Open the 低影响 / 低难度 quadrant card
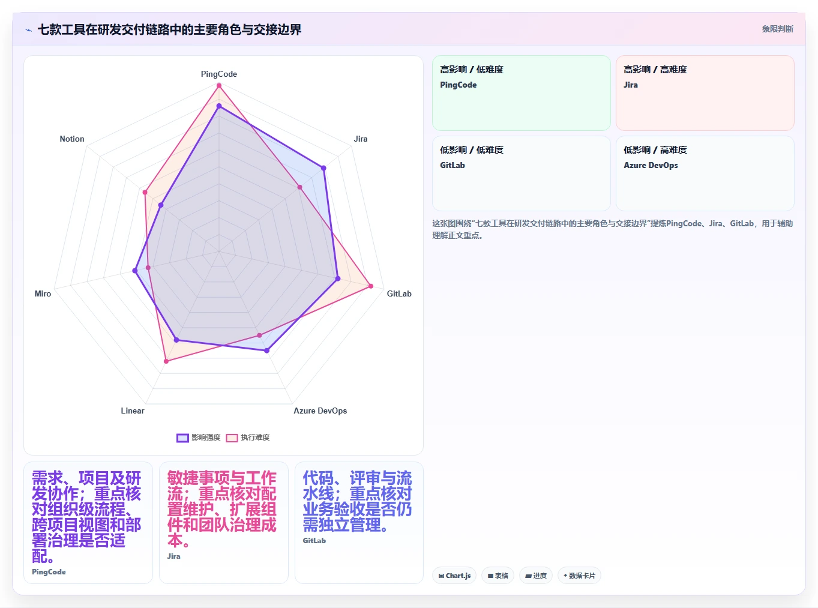Image resolution: width=818 pixels, height=608 pixels. tap(521, 173)
